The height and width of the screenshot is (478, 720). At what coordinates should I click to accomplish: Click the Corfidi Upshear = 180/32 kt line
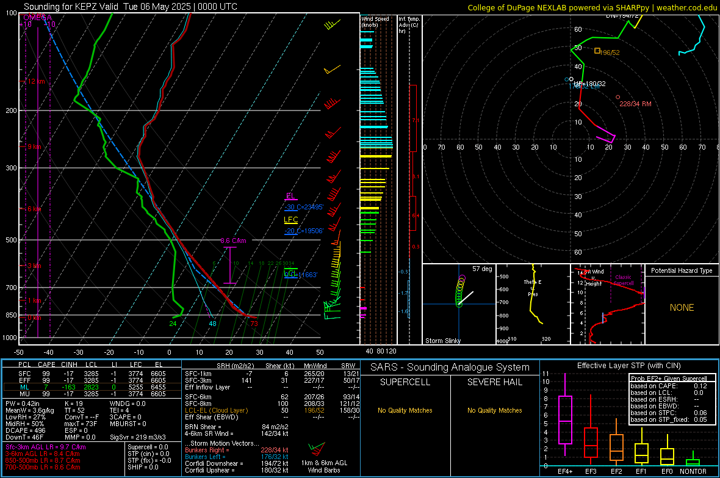pos(237,469)
